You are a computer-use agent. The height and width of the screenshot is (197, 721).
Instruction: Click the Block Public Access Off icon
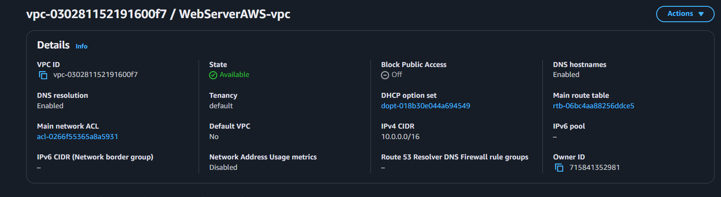385,75
